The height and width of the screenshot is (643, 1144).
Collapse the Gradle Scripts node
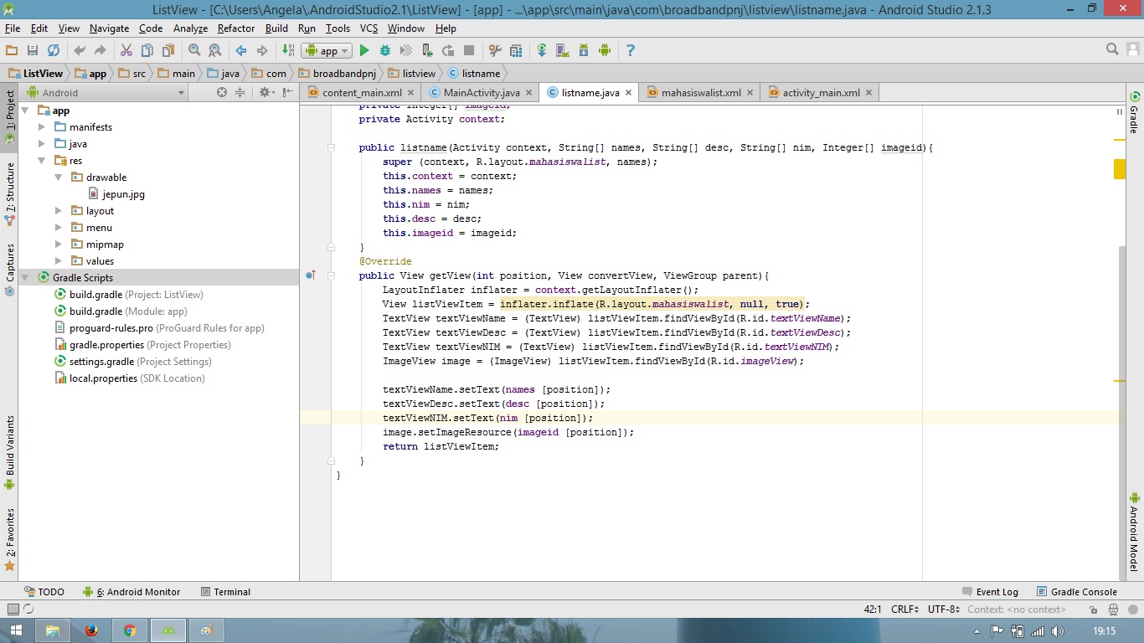click(x=25, y=277)
